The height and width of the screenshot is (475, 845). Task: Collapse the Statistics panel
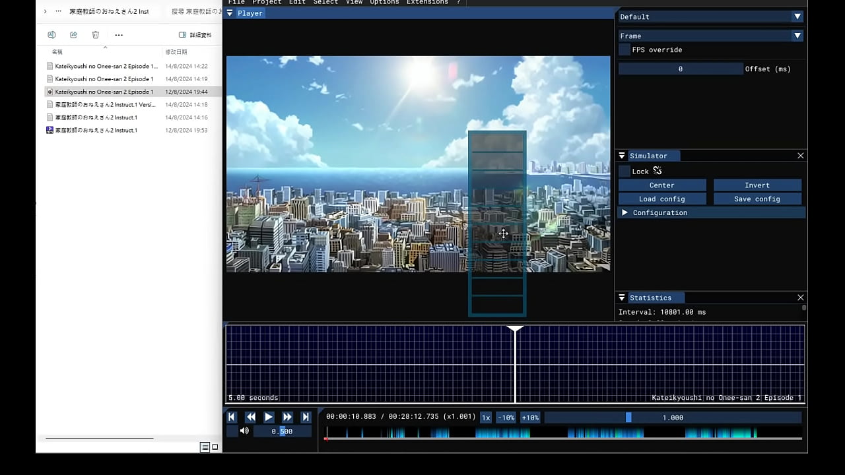pos(622,298)
